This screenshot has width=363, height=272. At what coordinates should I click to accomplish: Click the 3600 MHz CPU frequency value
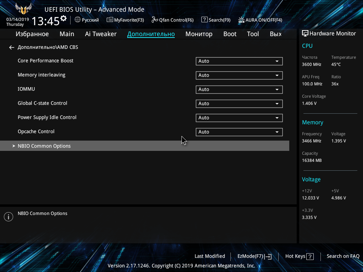pyautogui.click(x=312, y=64)
